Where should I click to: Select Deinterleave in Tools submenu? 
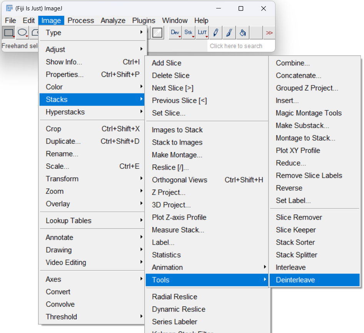pyautogui.click(x=314, y=280)
